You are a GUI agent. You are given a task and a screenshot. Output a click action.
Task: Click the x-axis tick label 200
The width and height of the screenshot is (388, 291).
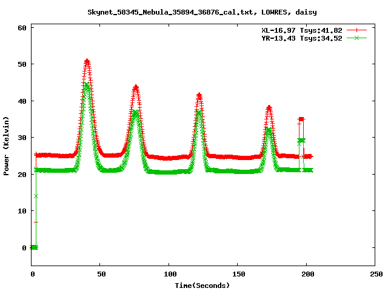pos(307,274)
